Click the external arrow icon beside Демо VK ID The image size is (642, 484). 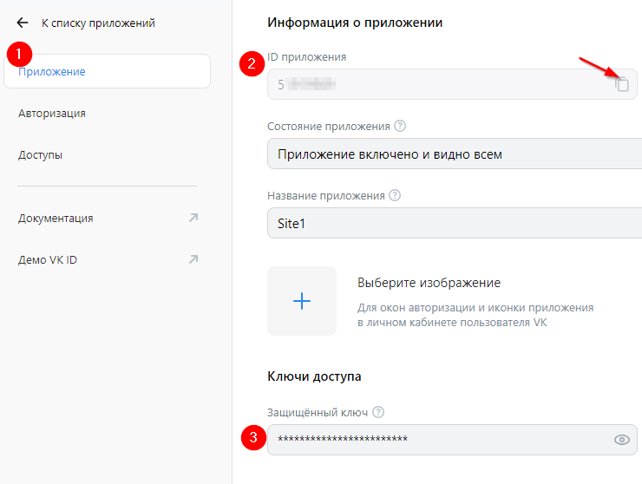(x=193, y=259)
